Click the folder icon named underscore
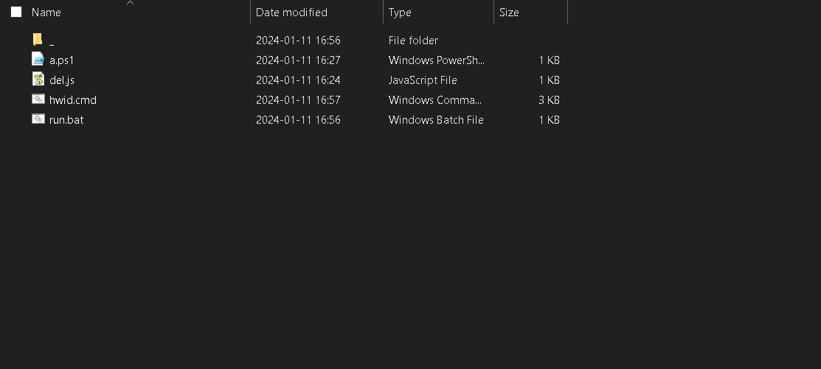This screenshot has height=369, width=821. tap(38, 40)
